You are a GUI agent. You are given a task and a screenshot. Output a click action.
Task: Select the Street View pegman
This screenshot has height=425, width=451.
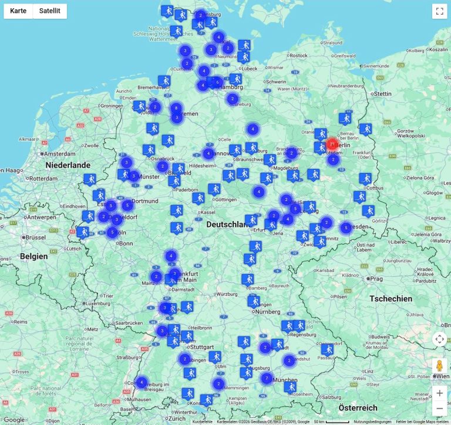click(439, 366)
